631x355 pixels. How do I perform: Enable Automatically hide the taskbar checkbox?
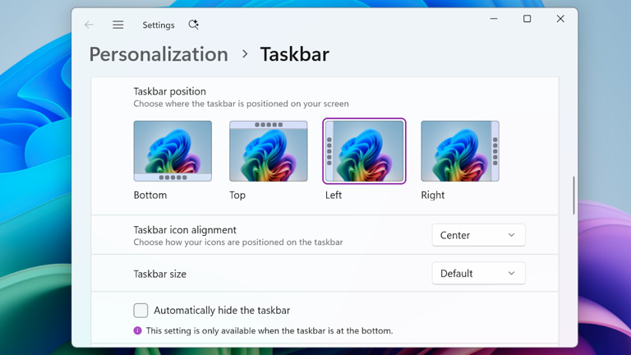(140, 311)
